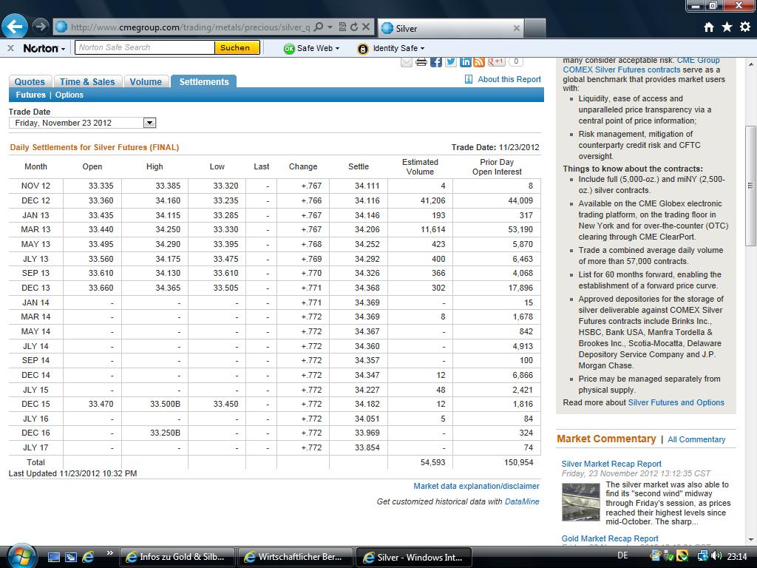Expand the Identity Safe dropdown

pyautogui.click(x=391, y=48)
